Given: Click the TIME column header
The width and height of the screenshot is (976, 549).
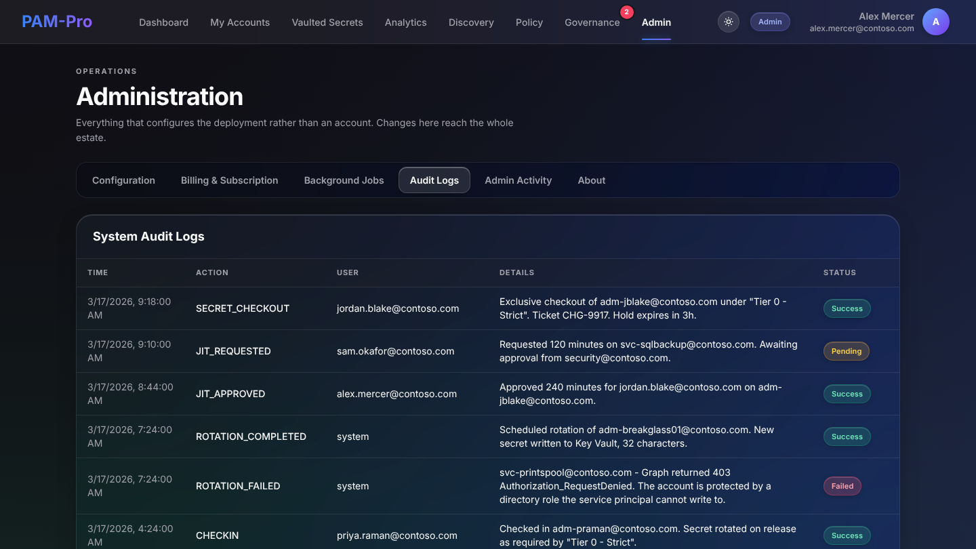Looking at the screenshot, I should point(98,272).
